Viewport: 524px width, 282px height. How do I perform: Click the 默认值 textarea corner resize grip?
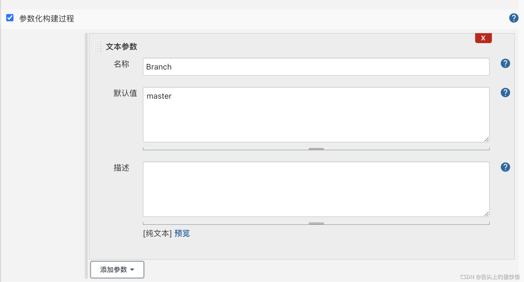[x=486, y=139]
